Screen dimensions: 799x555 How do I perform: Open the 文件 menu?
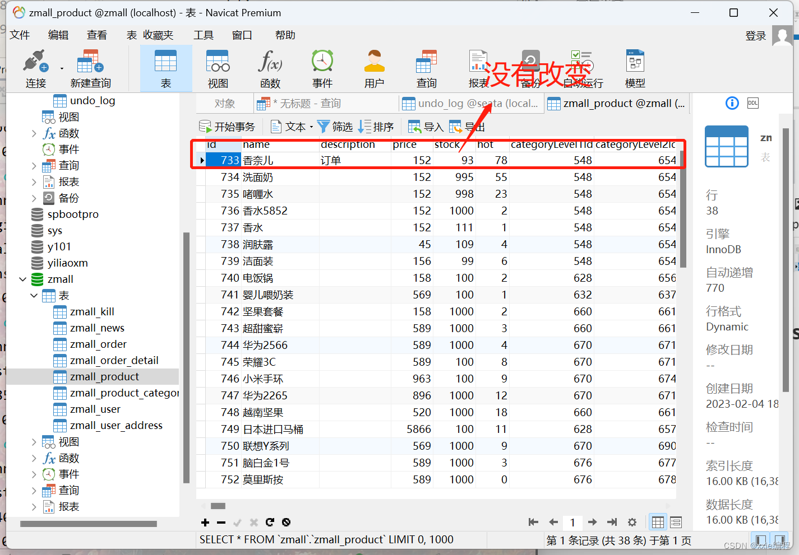tap(20, 35)
